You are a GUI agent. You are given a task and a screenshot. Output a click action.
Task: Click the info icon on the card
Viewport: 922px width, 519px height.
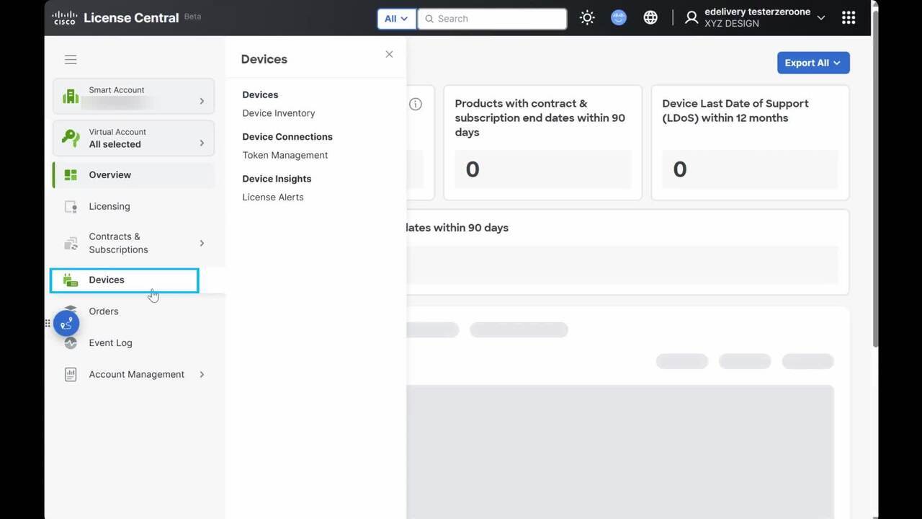[x=416, y=104]
